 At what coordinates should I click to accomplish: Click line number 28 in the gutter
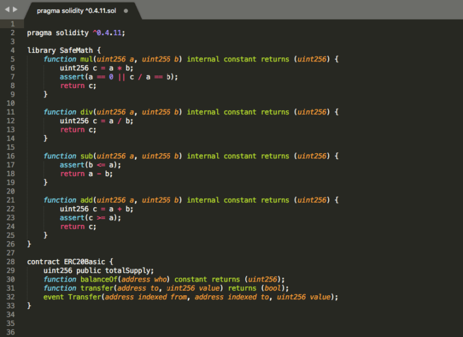11,261
